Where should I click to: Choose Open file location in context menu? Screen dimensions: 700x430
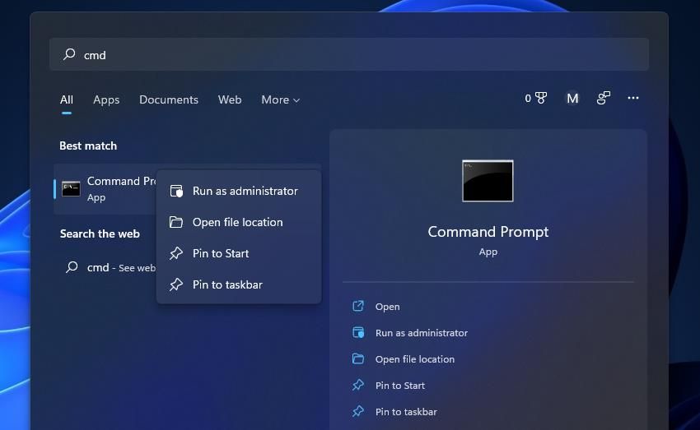(239, 222)
